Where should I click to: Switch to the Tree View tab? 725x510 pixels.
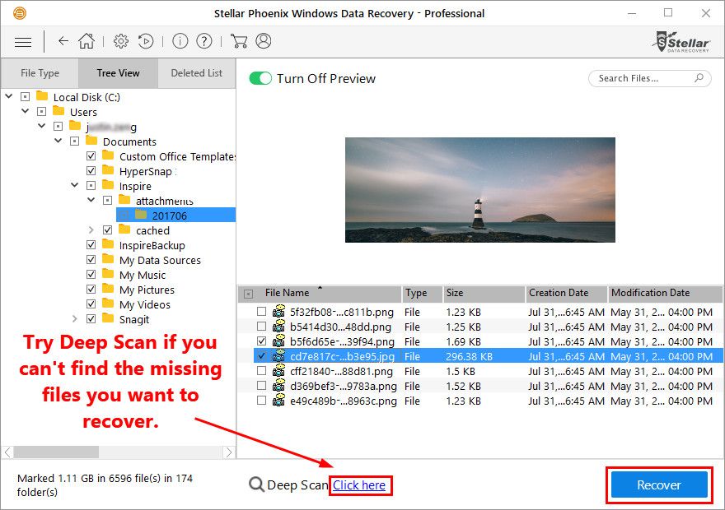click(x=119, y=73)
